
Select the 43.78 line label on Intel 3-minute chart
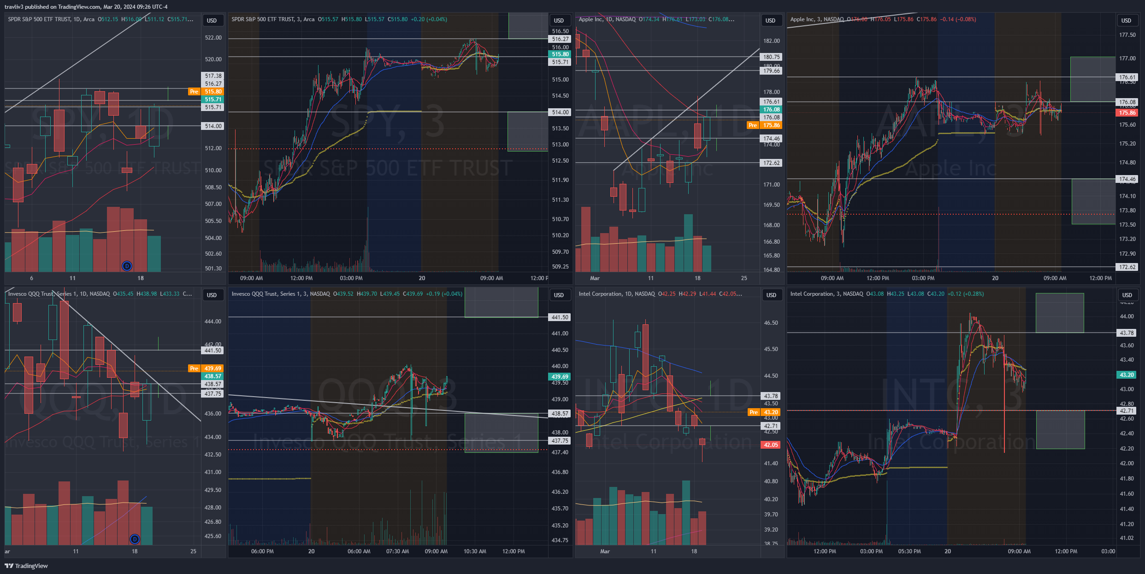[x=1127, y=333]
